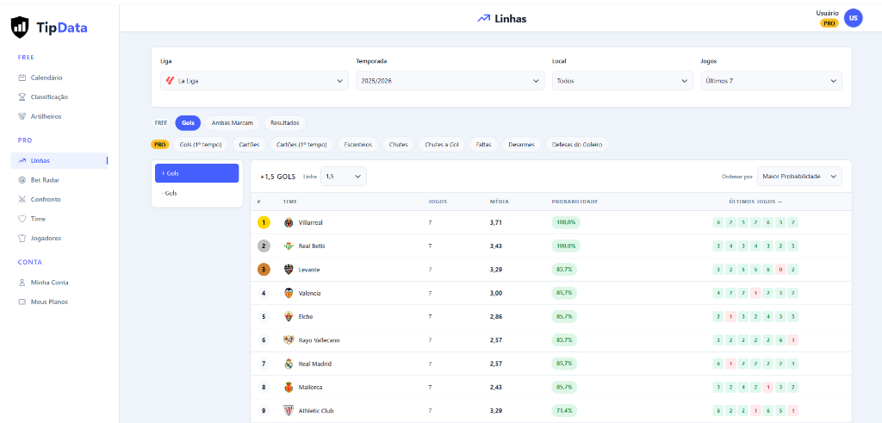
Task: Click the Elche club crest
Action: (289, 317)
